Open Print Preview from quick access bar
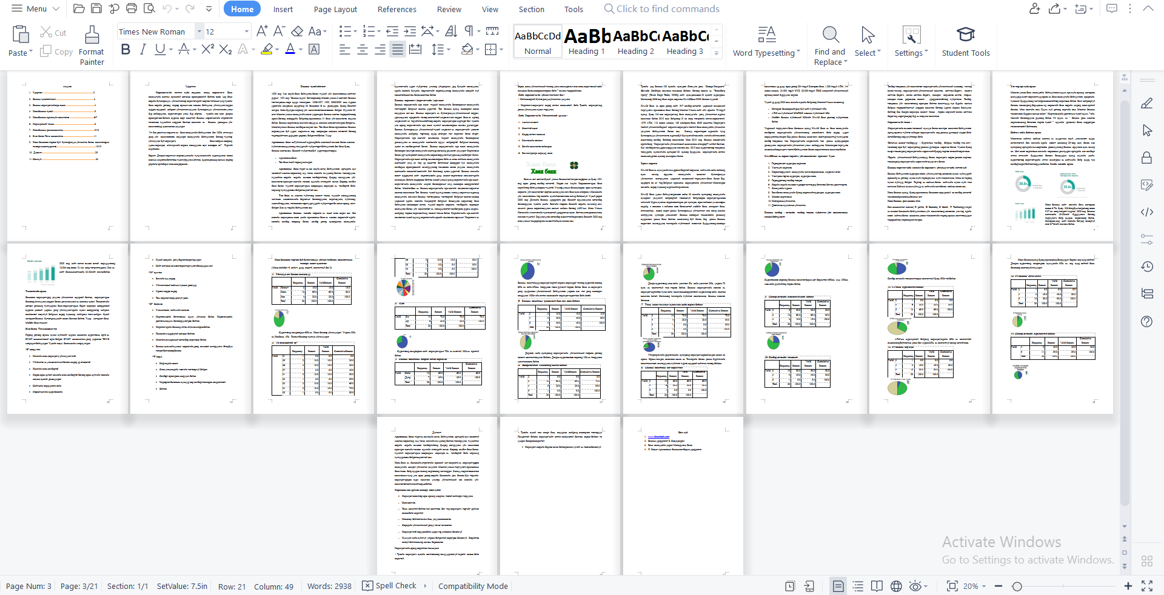1164x595 pixels. coord(149,8)
